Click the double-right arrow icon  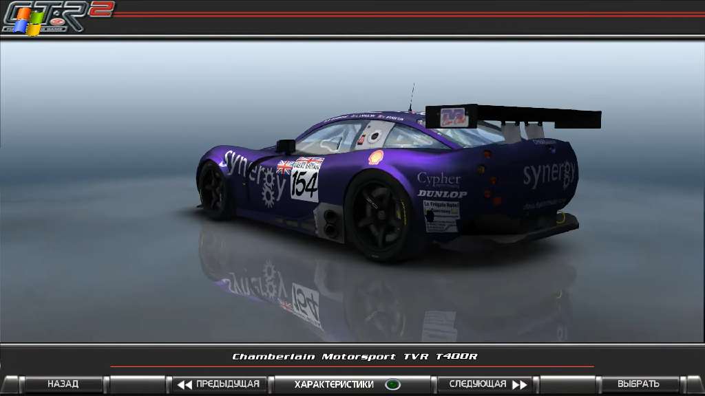pyautogui.click(x=519, y=385)
